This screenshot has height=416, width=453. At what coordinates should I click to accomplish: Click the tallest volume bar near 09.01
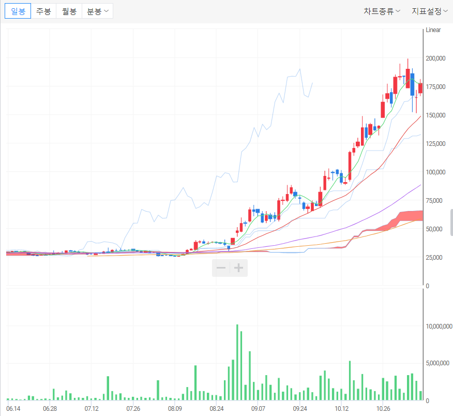(x=237, y=362)
